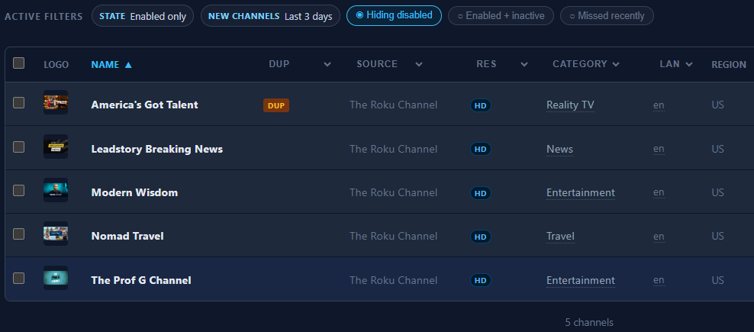Click the US region for Leadstory Breaking News
754x332 pixels.
click(x=718, y=149)
